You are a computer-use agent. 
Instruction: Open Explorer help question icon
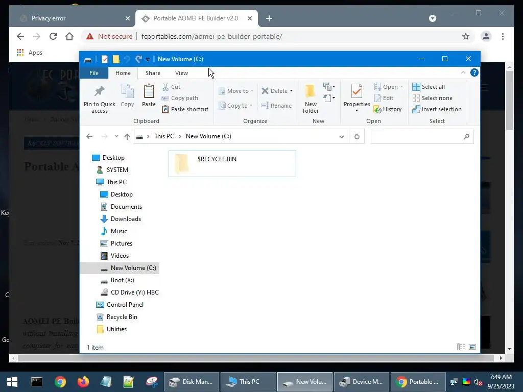click(474, 72)
